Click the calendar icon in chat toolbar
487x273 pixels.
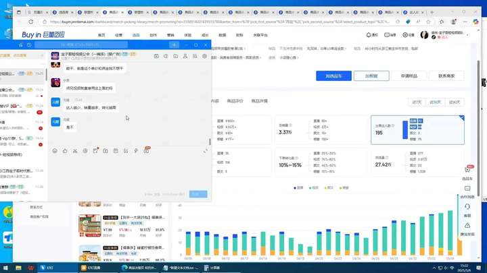click(116, 151)
